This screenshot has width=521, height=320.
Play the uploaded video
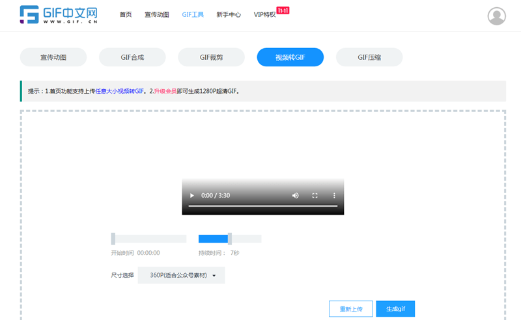point(191,195)
